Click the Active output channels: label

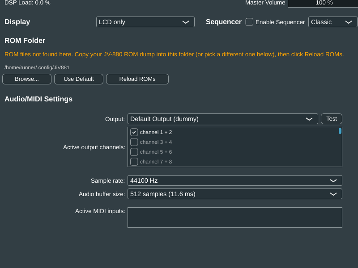click(94, 147)
